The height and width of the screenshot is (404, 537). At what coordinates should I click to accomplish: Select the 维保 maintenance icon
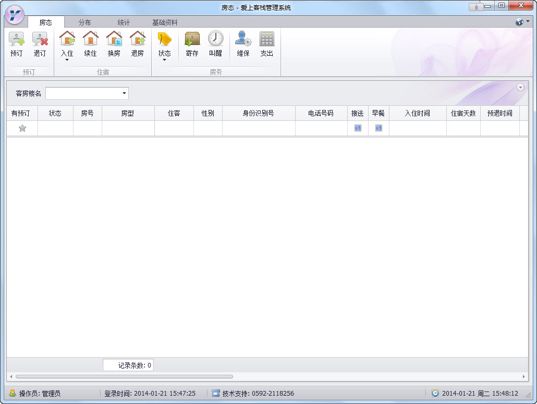coord(242,44)
